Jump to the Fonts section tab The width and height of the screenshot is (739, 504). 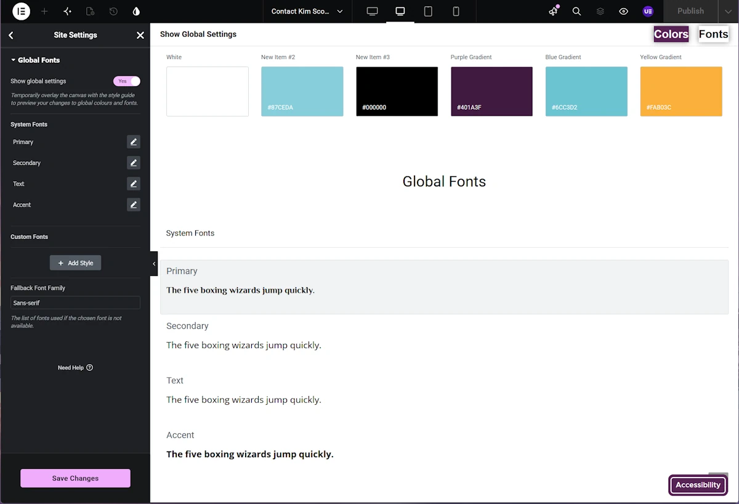(714, 35)
